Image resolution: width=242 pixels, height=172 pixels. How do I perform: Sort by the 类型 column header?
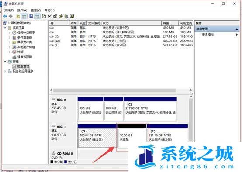[83, 23]
